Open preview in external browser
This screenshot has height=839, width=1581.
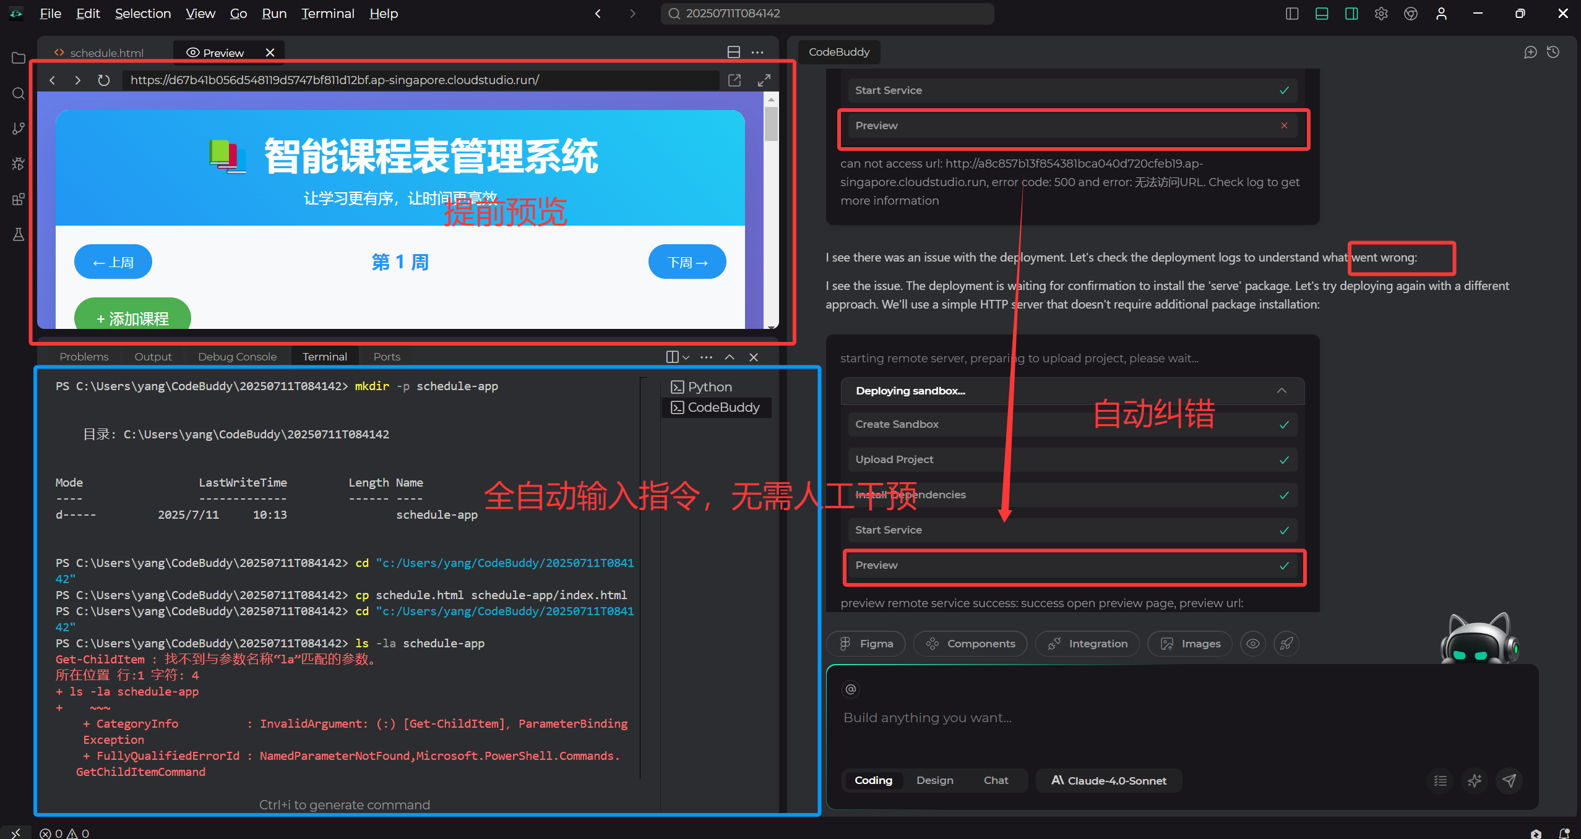coord(734,80)
